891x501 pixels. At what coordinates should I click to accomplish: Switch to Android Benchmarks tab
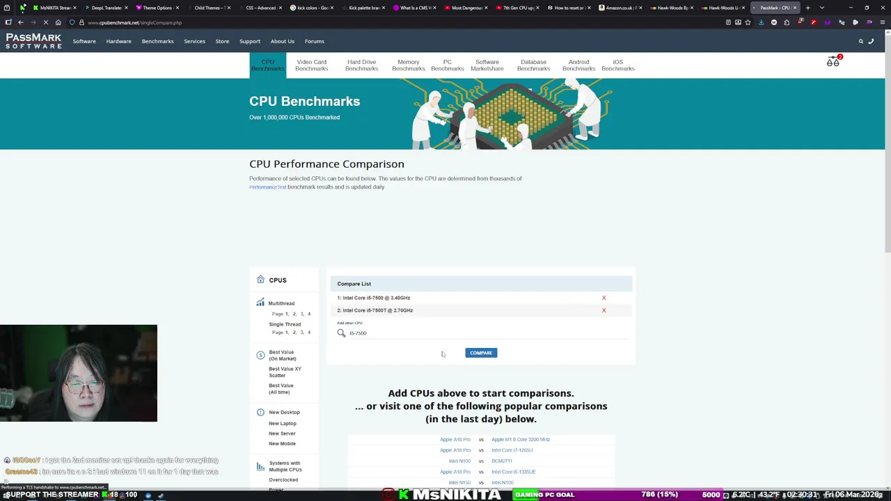(578, 65)
